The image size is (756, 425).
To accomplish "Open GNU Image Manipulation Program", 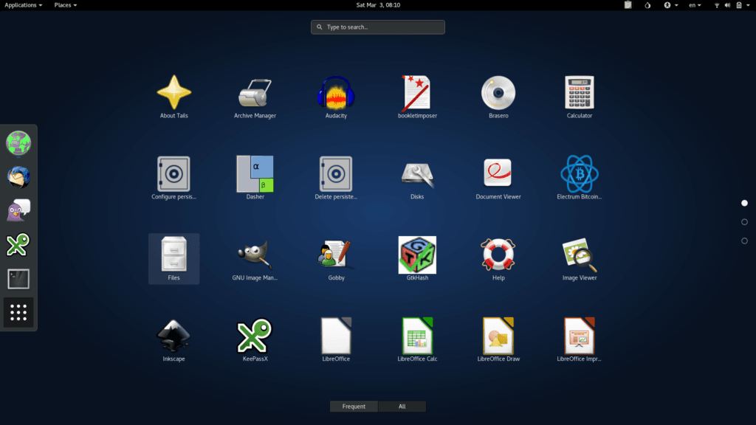I will click(255, 255).
